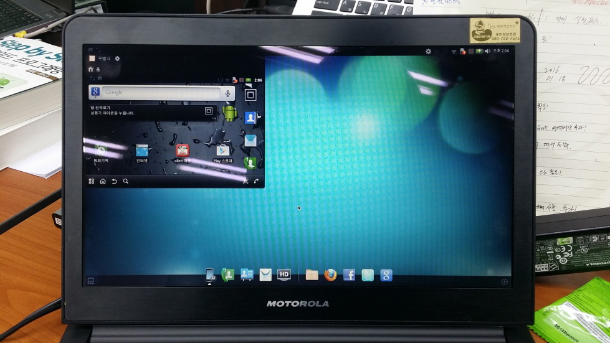This screenshot has height=343, width=610.
Task: Click the clock showing 오후 2:06
Action: coord(501,51)
